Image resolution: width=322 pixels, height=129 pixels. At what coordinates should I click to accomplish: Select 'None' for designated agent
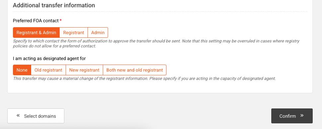tap(22, 70)
